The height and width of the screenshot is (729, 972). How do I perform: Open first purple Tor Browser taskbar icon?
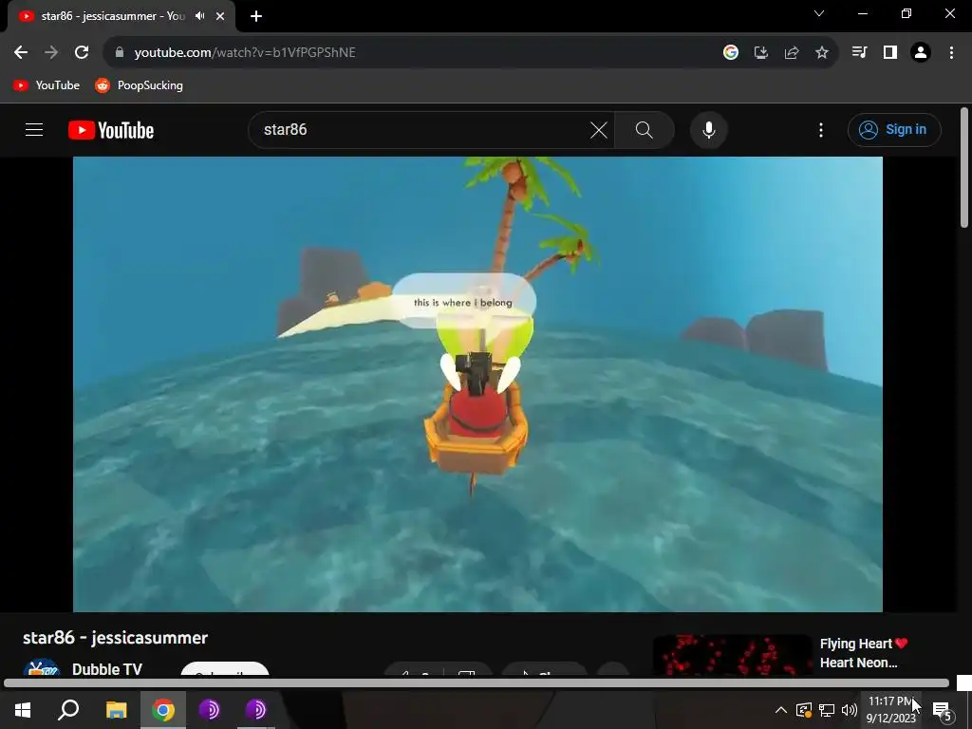click(x=210, y=710)
